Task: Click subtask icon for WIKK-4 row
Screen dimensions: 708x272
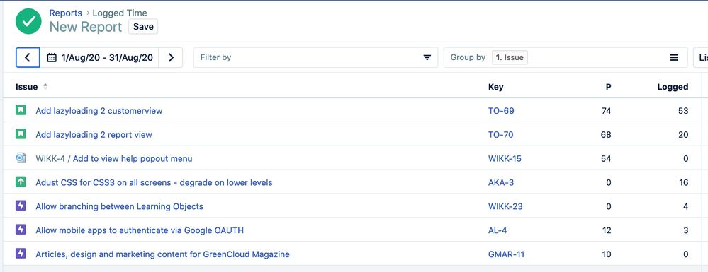Action: pos(21,158)
